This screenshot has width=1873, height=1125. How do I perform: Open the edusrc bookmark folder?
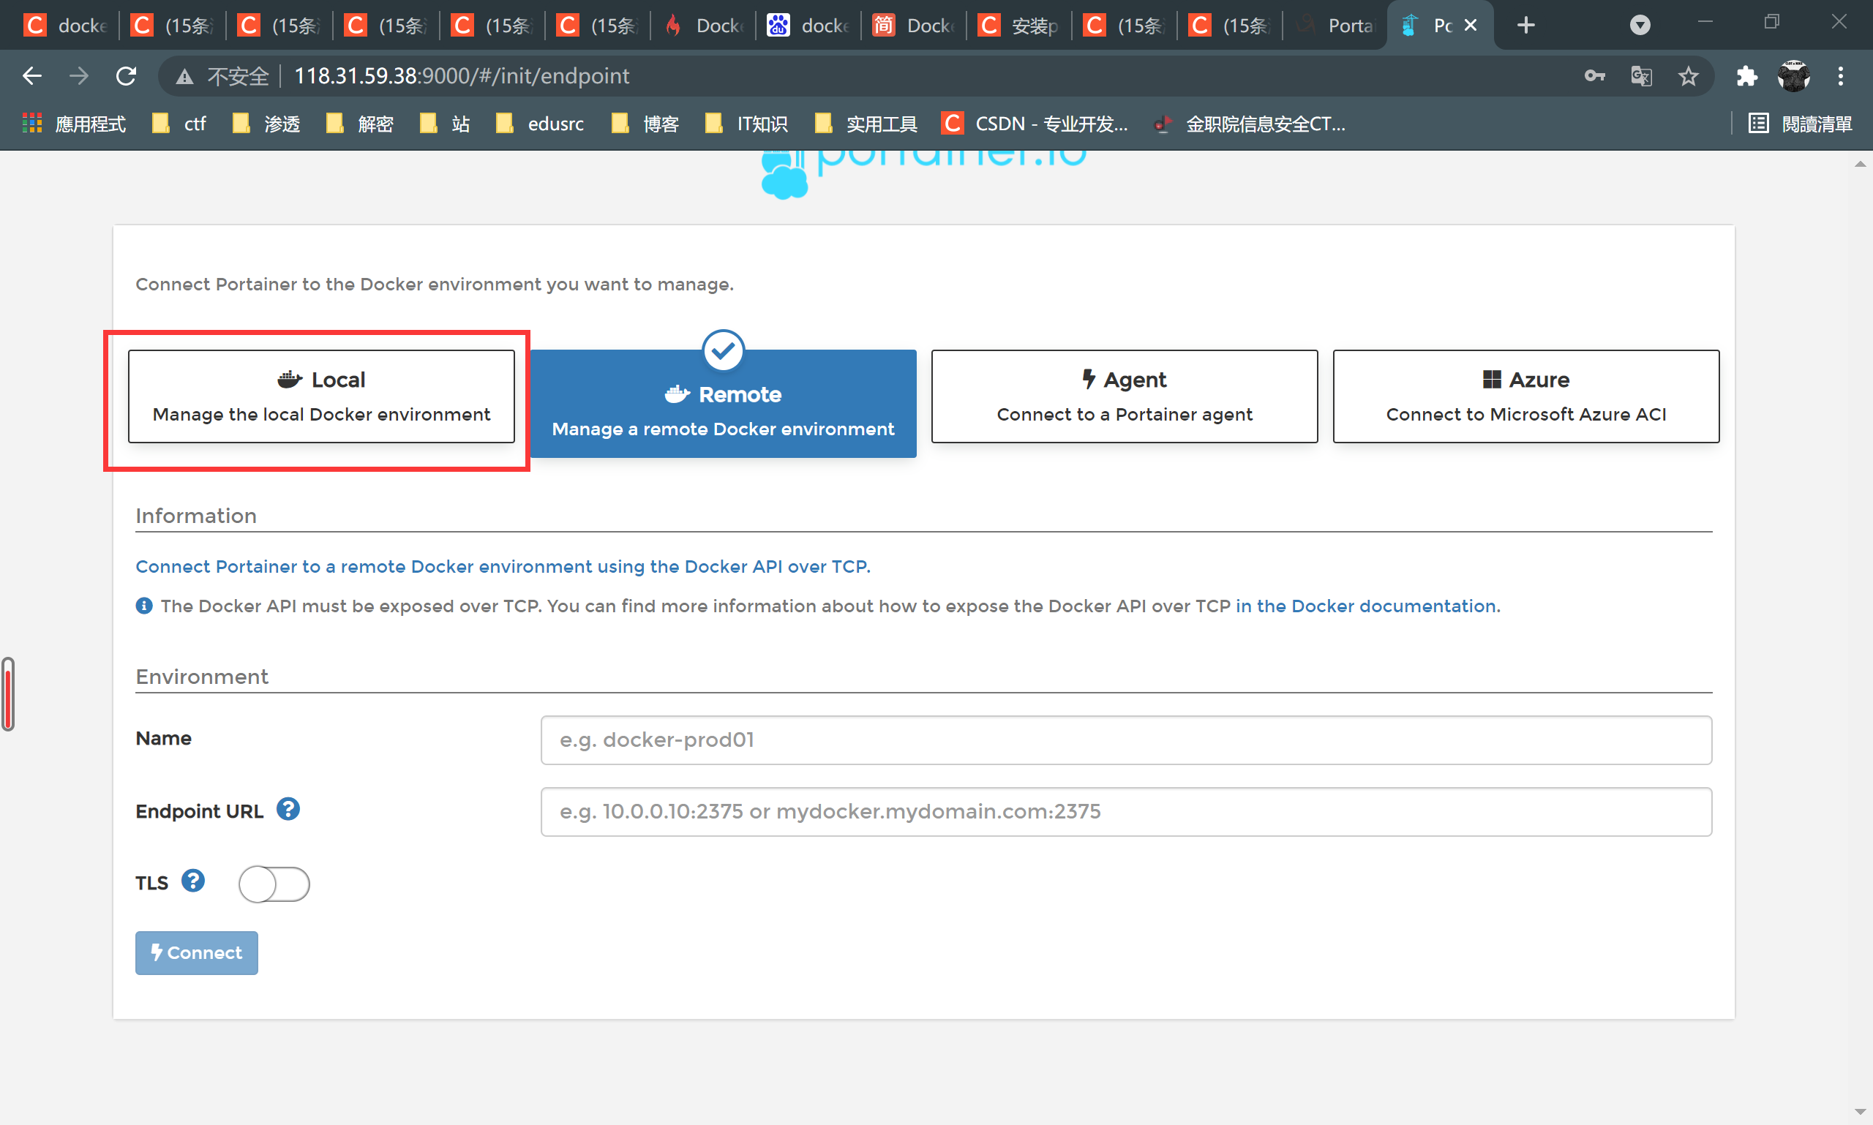coord(540,123)
